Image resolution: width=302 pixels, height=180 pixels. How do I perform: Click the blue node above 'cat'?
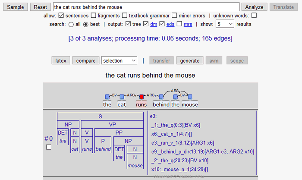[x=122, y=97]
